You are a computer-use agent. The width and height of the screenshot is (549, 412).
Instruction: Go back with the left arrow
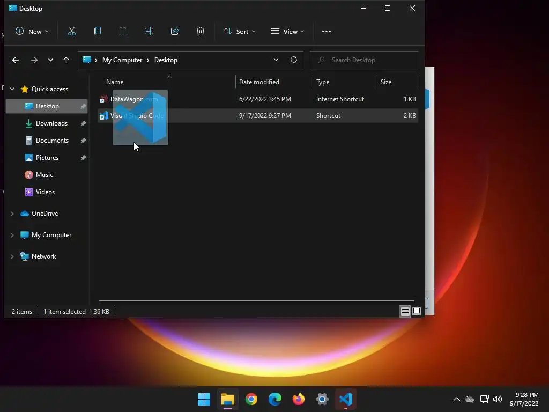coord(16,60)
